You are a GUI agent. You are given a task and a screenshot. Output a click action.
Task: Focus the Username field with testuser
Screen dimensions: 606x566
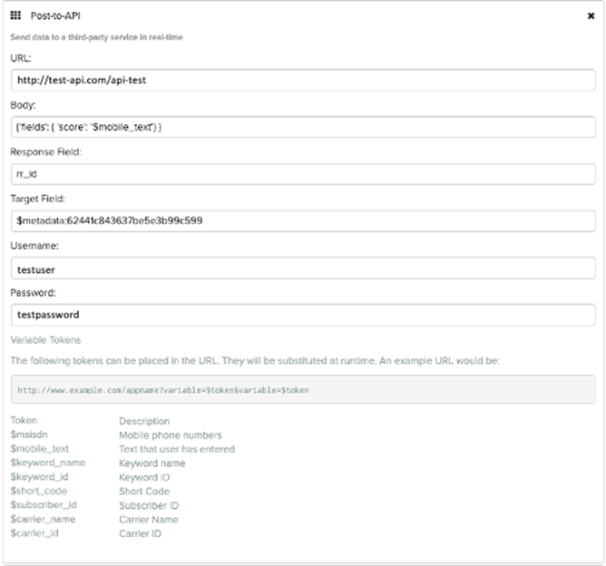point(302,268)
